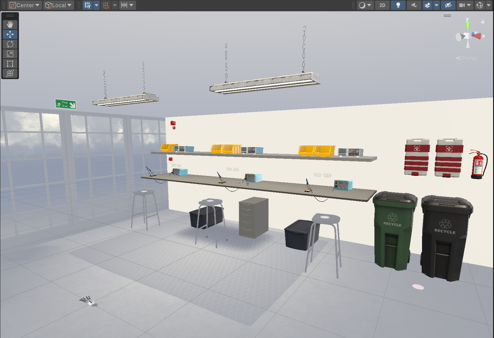Select the Transform tool
This screenshot has width=494, height=338.
(10, 73)
